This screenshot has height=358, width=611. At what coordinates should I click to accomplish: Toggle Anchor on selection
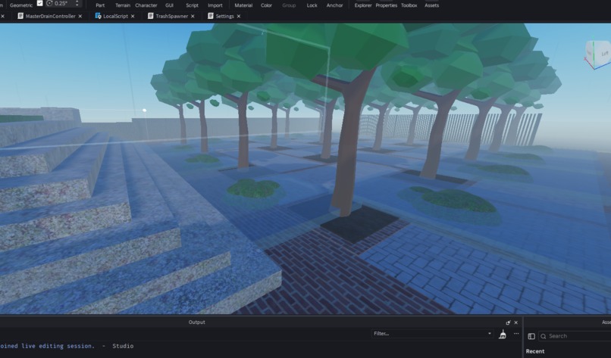(335, 5)
